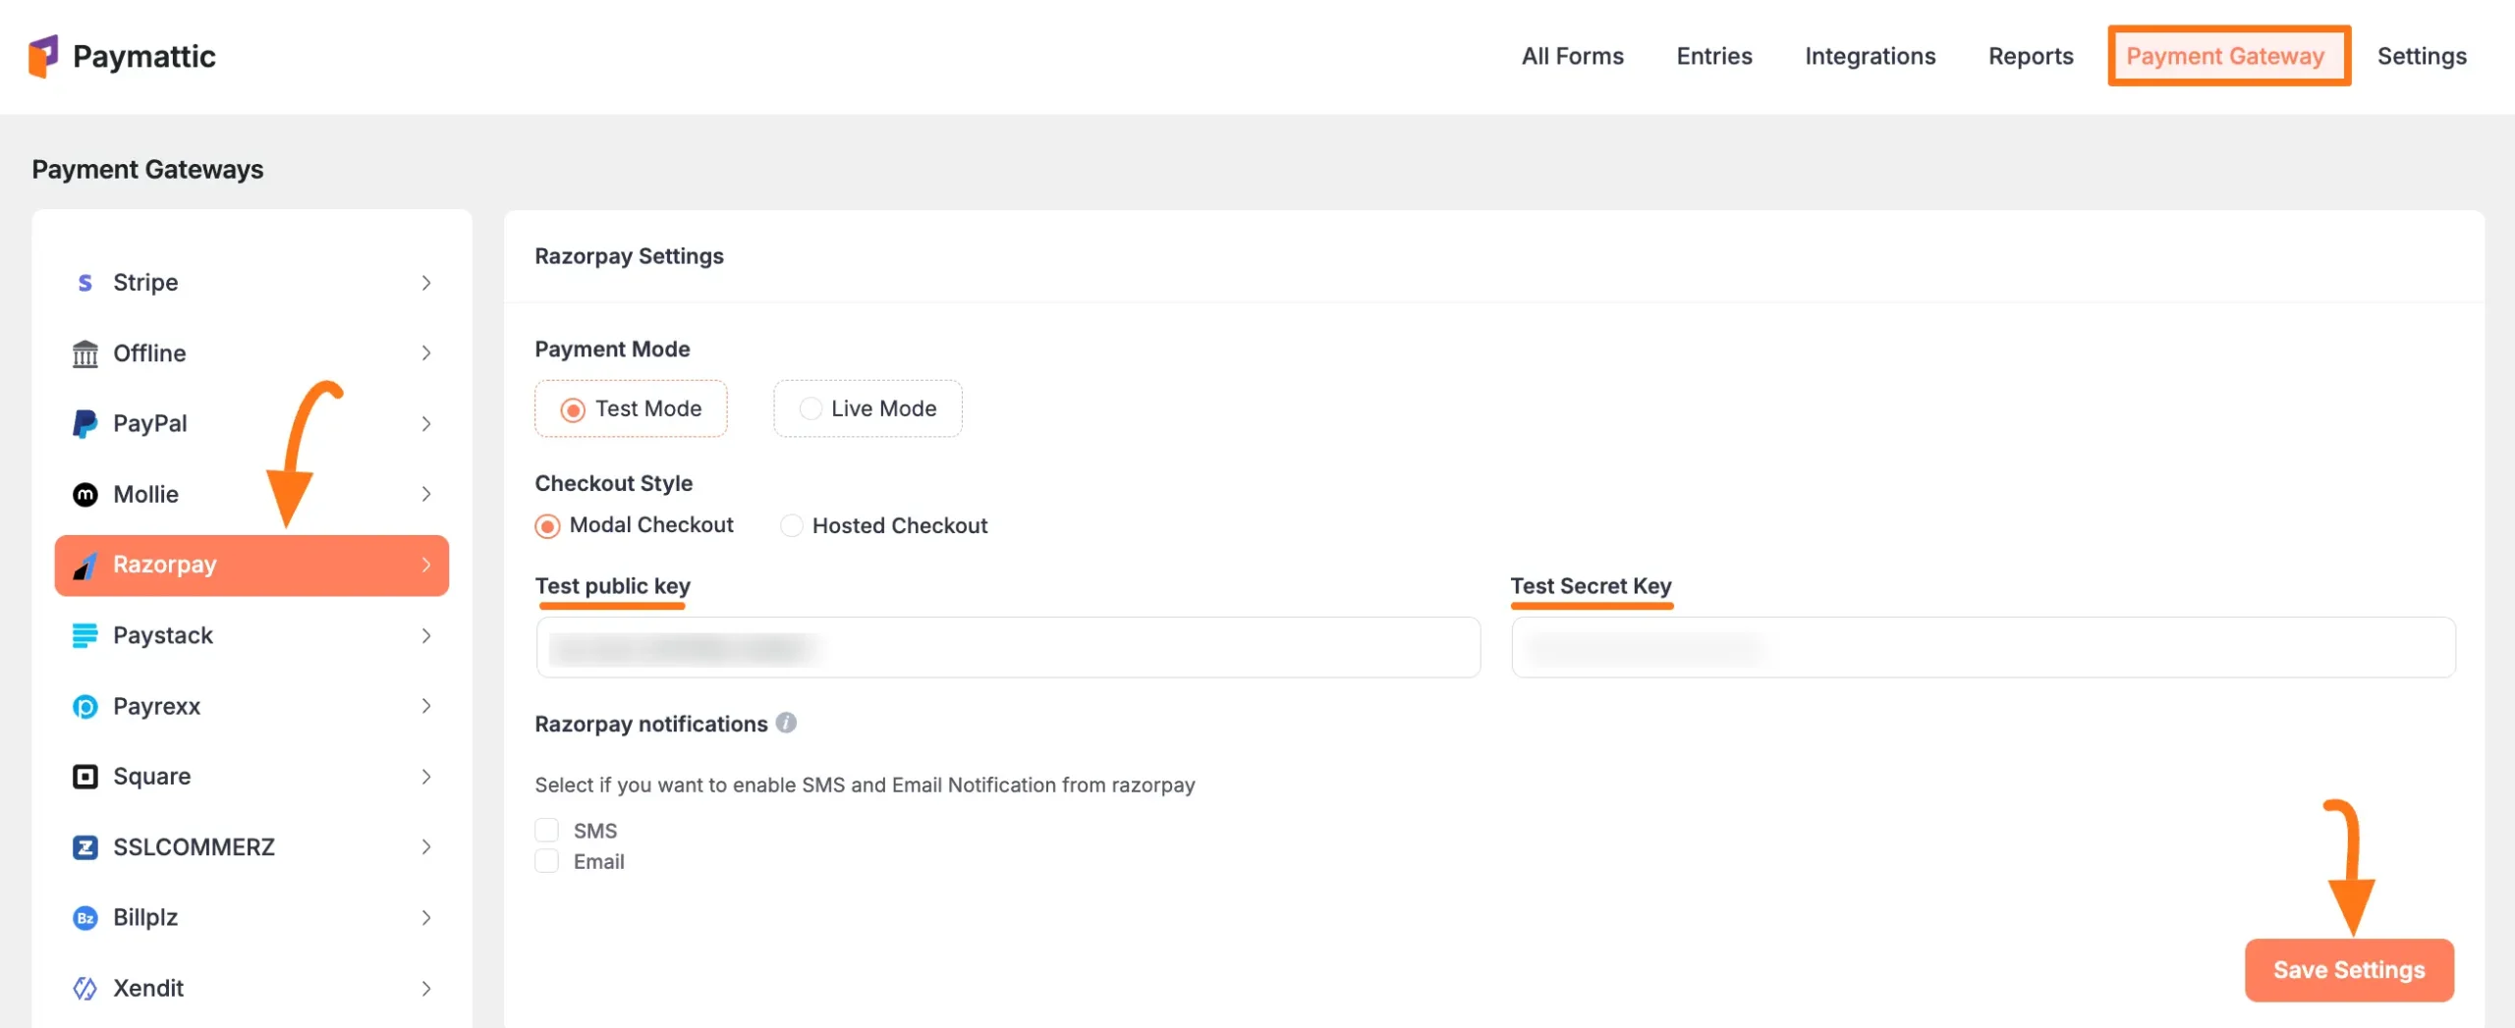Enable Email notifications from Razorpay

[x=546, y=861]
